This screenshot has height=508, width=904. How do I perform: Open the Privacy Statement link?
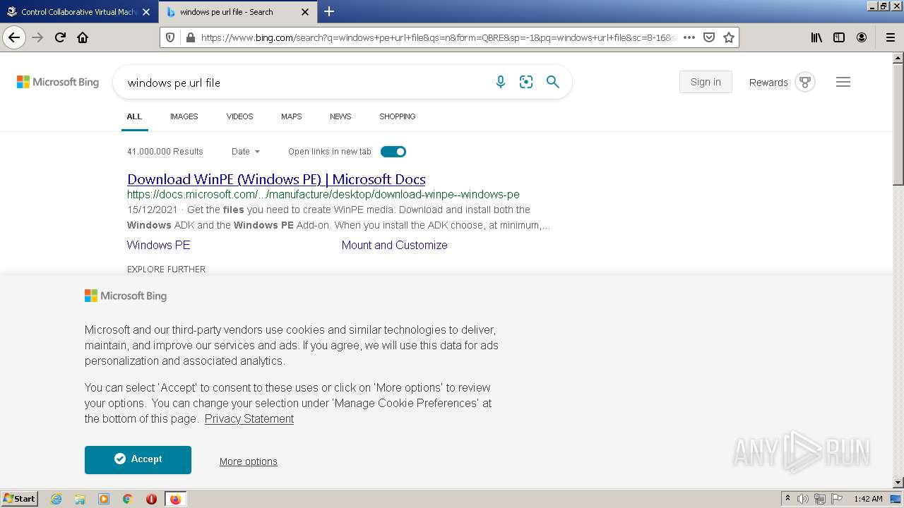249,418
